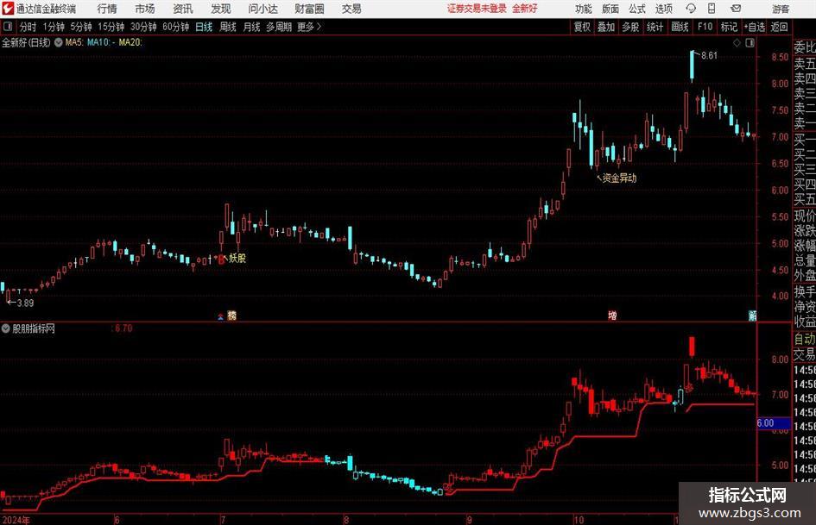Click the 增 event marker icon
The image size is (816, 525).
[612, 315]
